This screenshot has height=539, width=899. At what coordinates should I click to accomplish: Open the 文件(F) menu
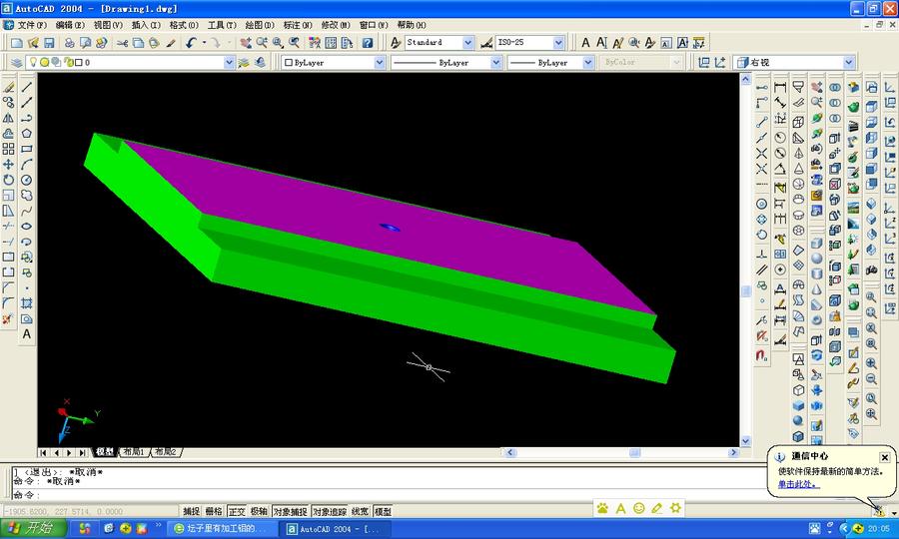32,25
